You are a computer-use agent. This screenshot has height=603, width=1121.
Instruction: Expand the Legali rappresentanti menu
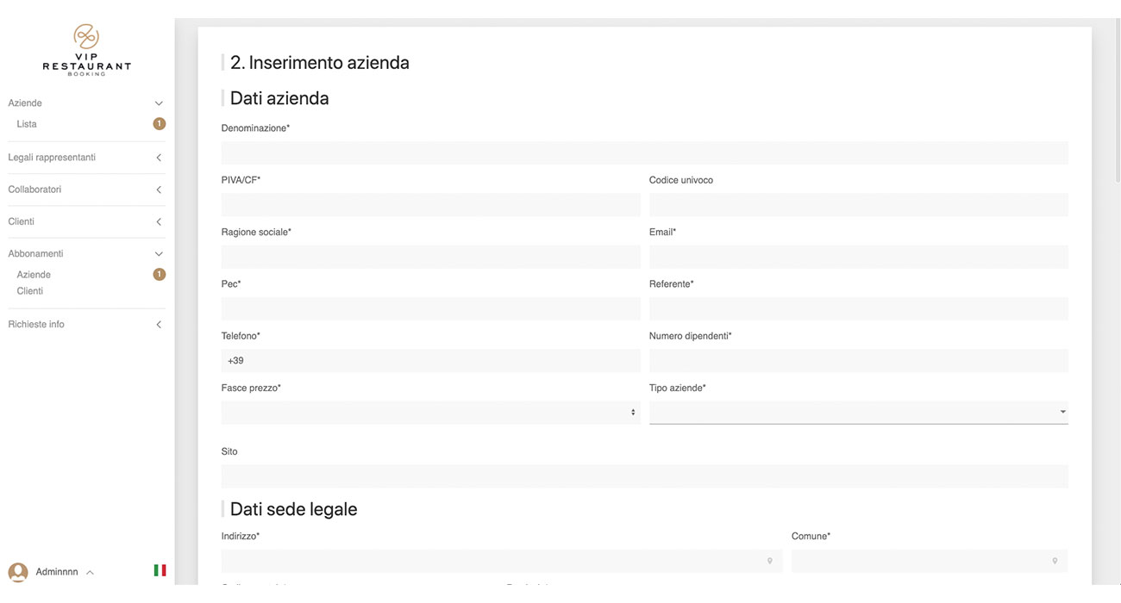coord(159,158)
